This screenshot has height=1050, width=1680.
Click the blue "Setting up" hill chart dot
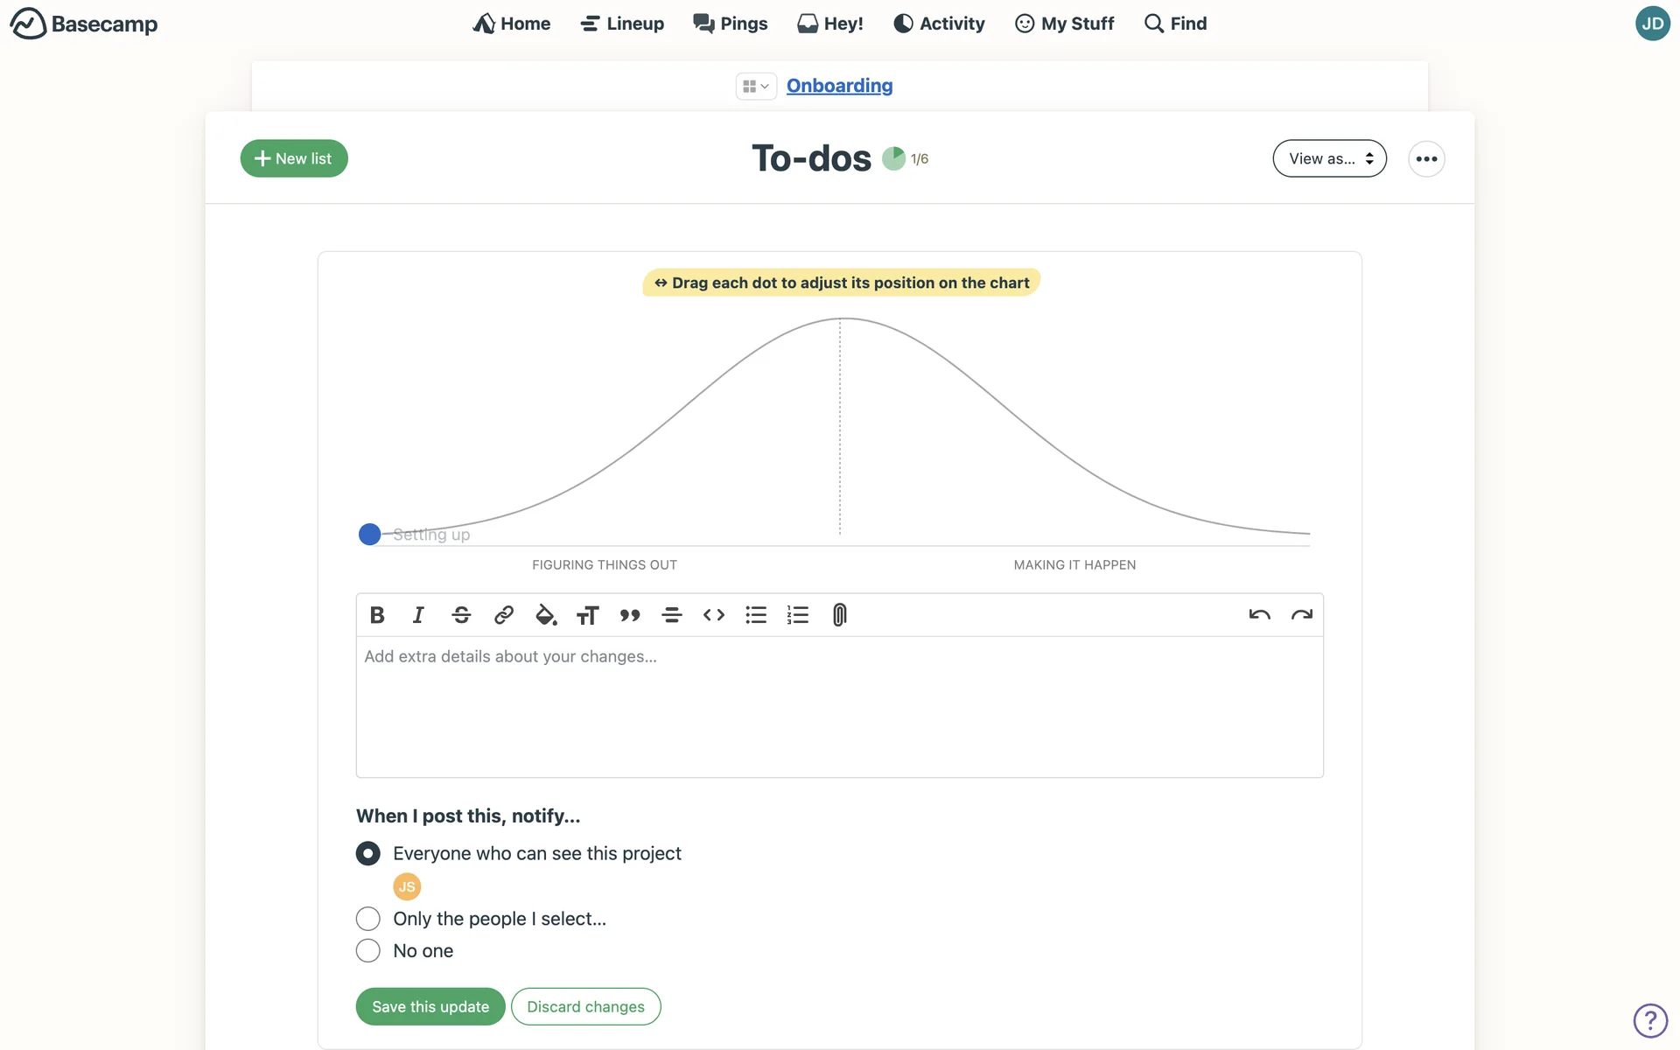[x=369, y=534]
